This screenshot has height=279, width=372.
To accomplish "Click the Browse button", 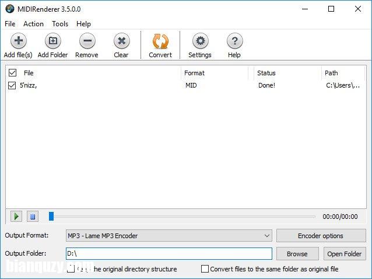I will 297,253.
